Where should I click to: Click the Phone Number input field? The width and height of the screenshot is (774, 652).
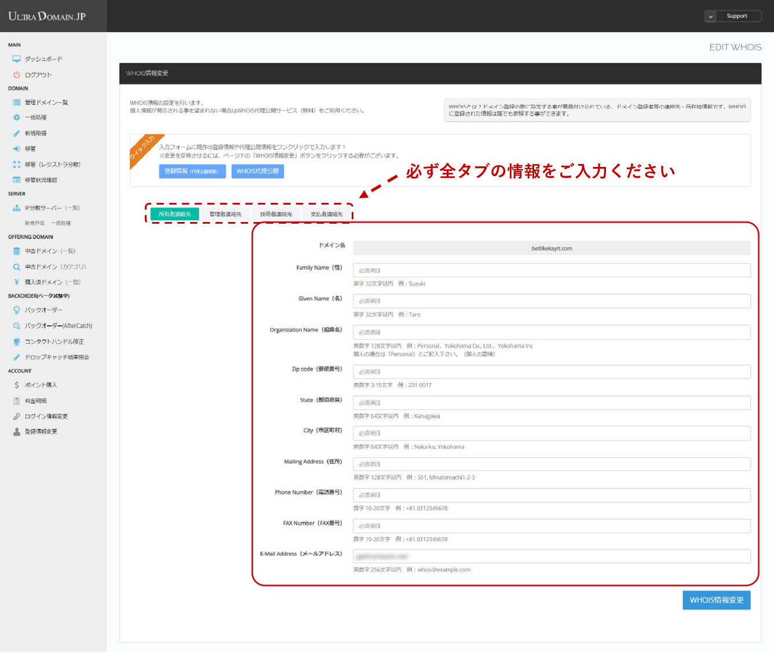(x=552, y=496)
